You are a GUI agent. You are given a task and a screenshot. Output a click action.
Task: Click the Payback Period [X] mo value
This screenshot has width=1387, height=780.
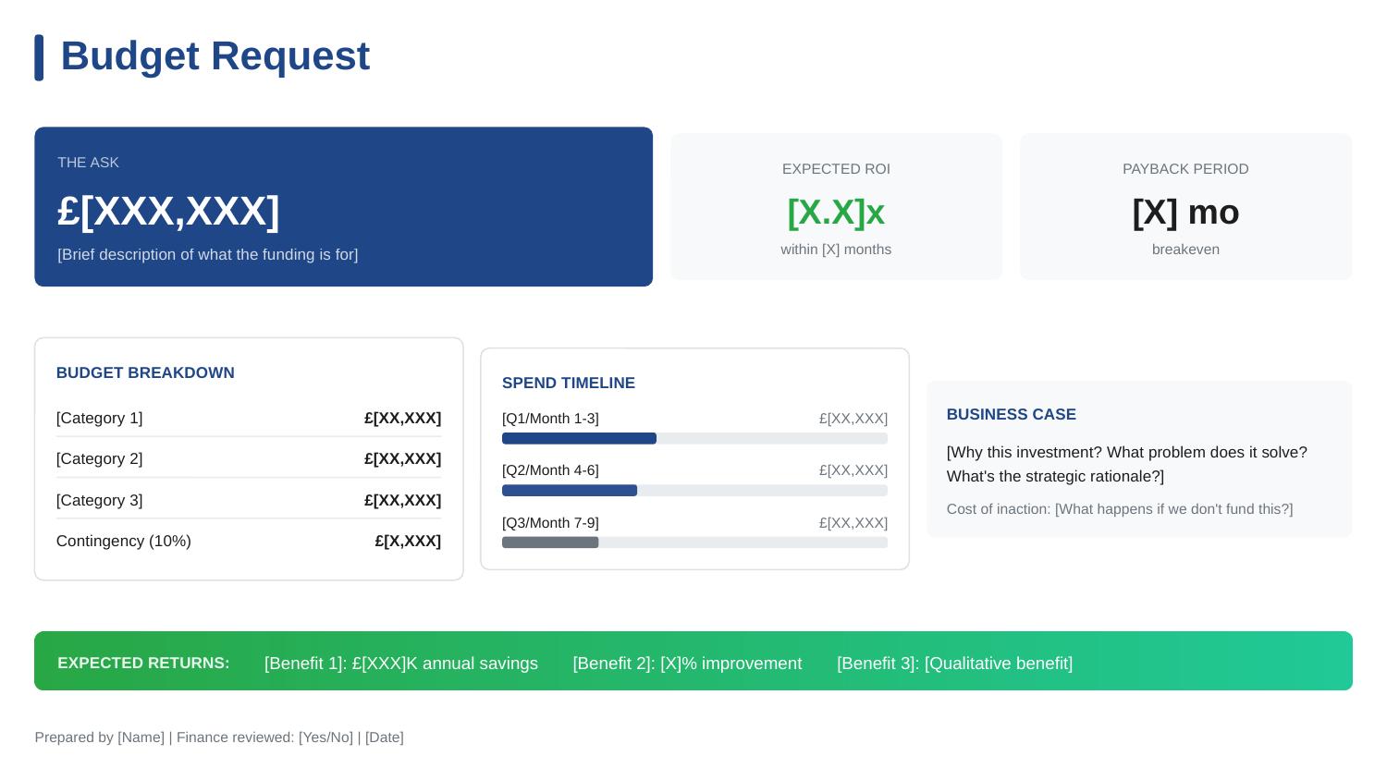(1184, 213)
